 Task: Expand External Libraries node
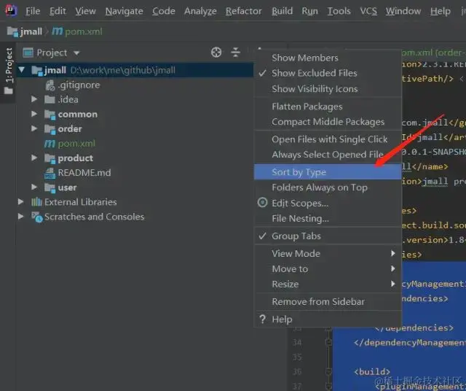point(20,201)
